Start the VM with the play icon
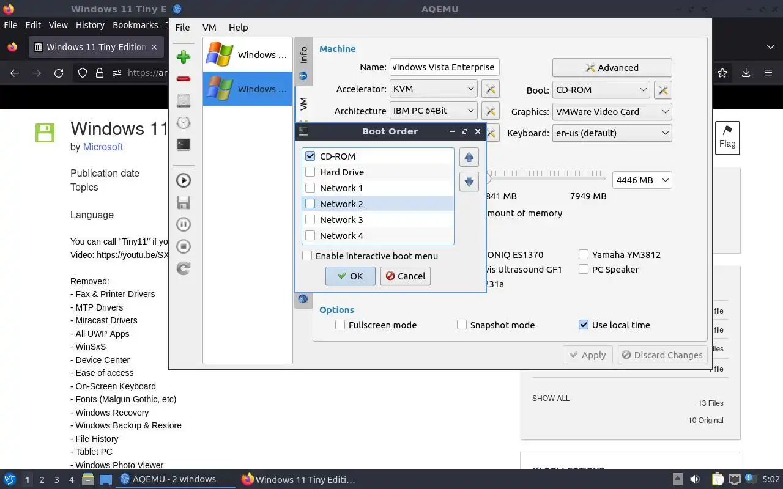 [183, 180]
